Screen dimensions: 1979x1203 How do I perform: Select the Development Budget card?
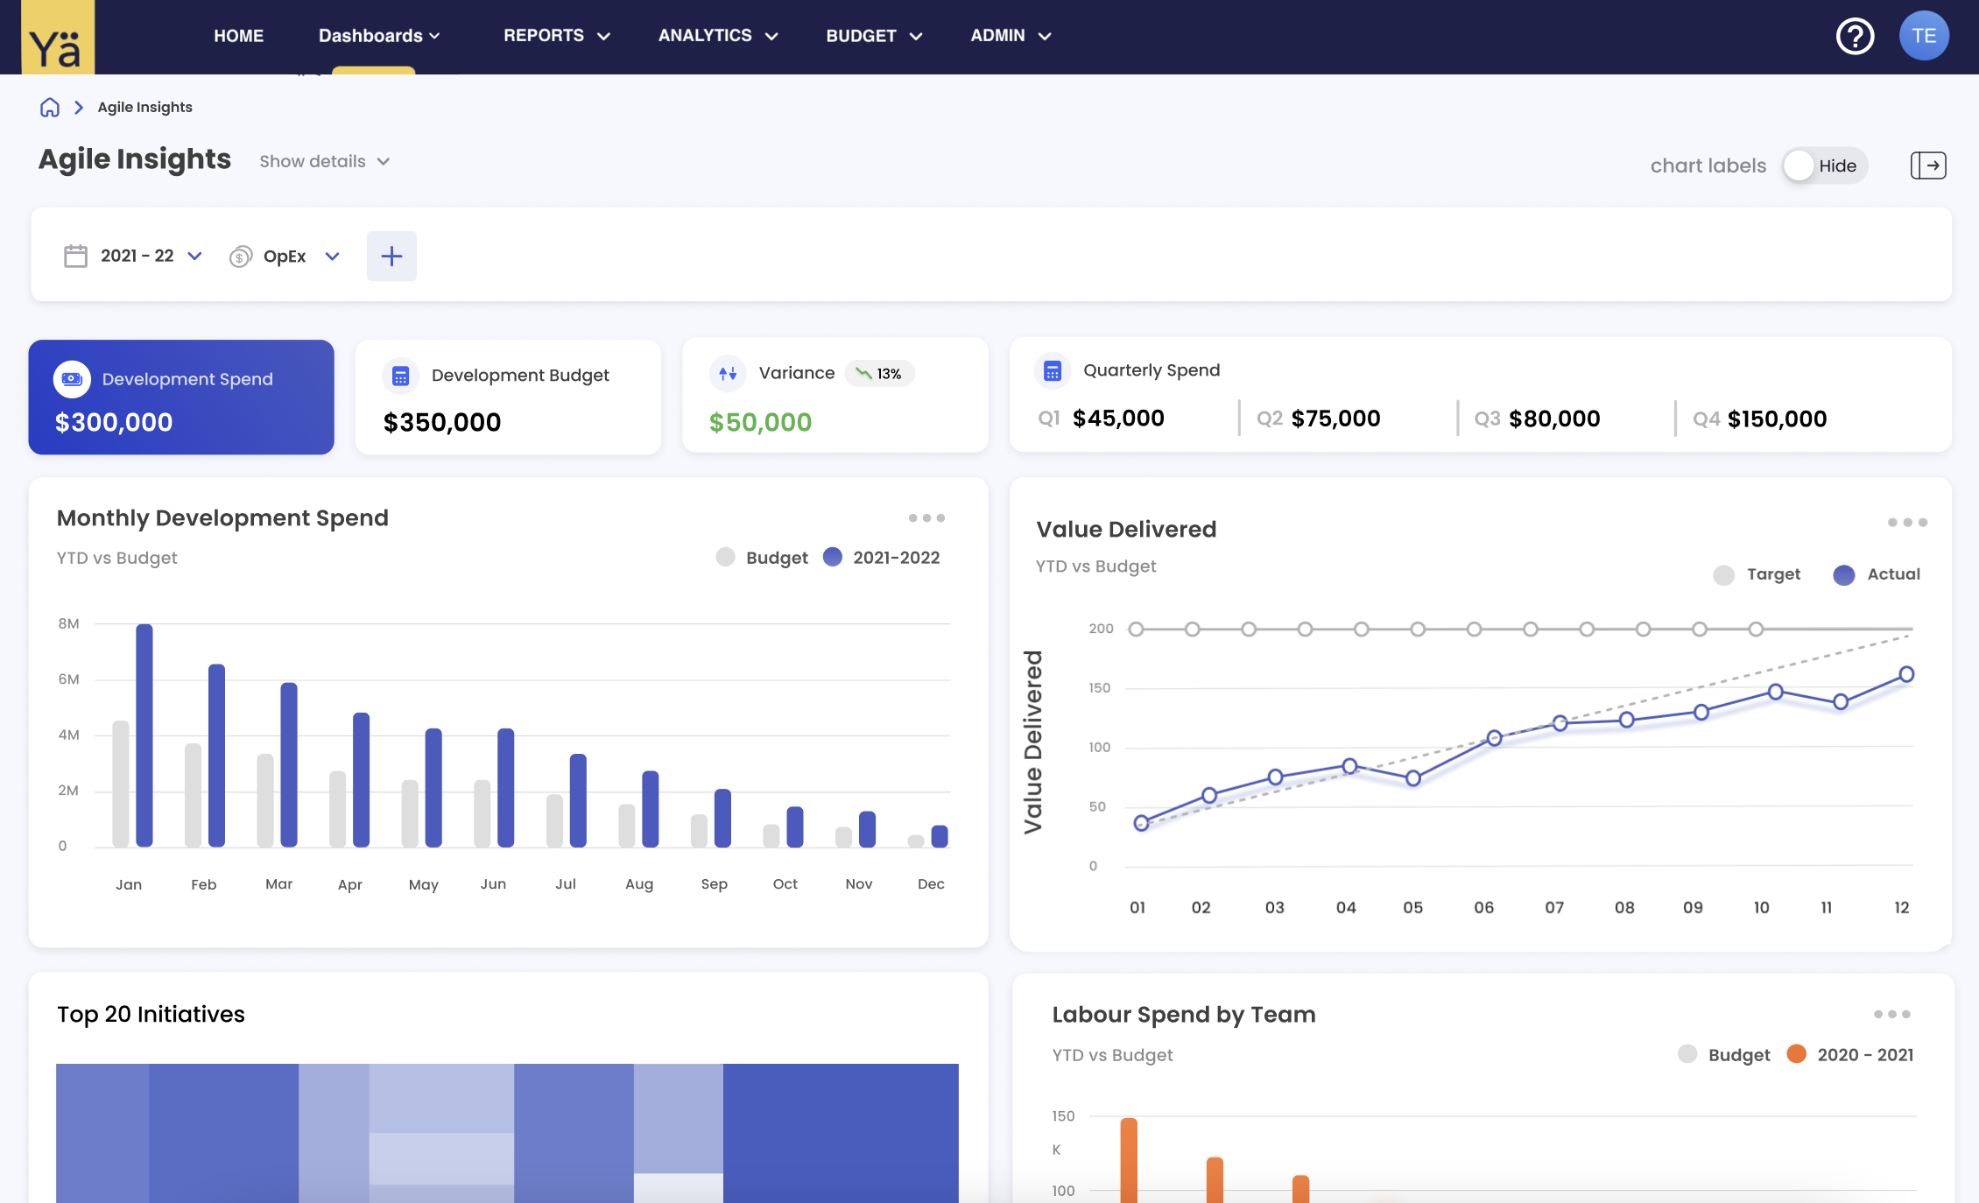pos(508,397)
